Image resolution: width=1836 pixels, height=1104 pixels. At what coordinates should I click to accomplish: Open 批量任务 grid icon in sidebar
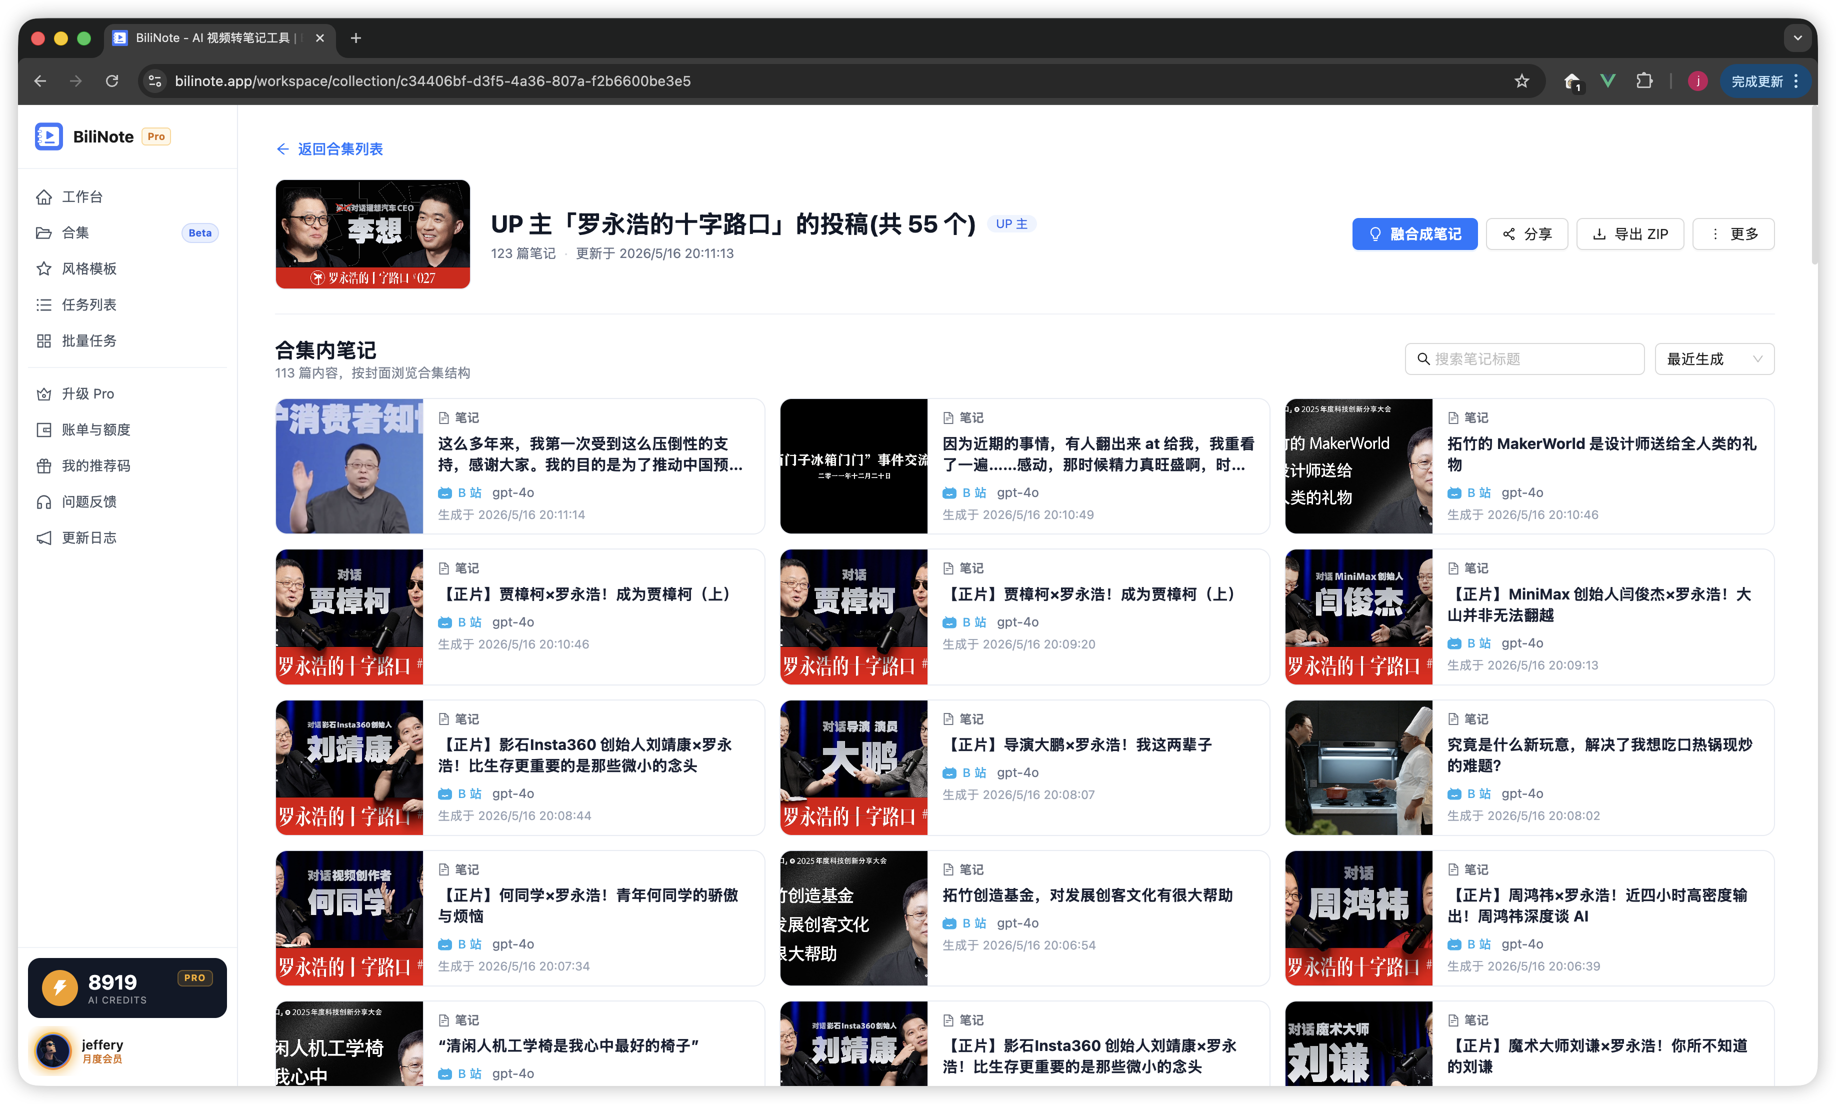pos(44,340)
